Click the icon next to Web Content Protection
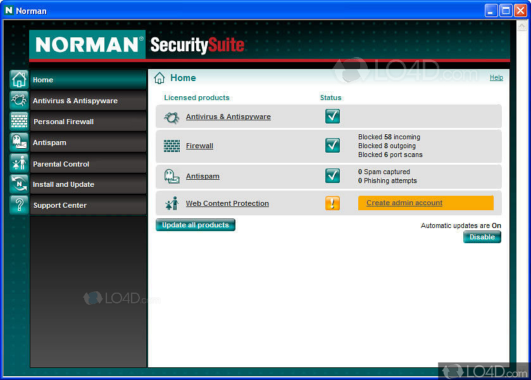The height and width of the screenshot is (380, 531). (172, 203)
